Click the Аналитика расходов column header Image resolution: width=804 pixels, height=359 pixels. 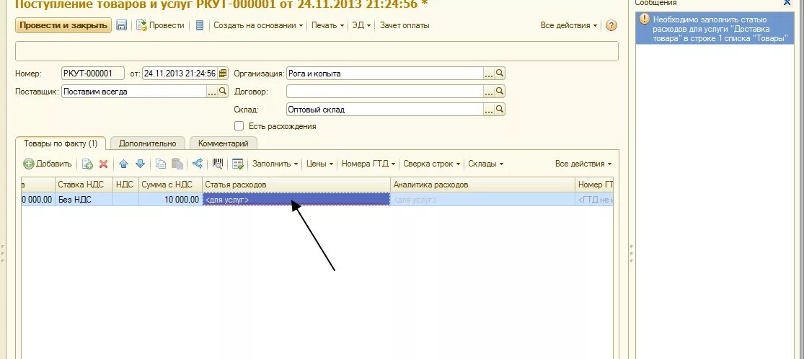click(x=483, y=185)
